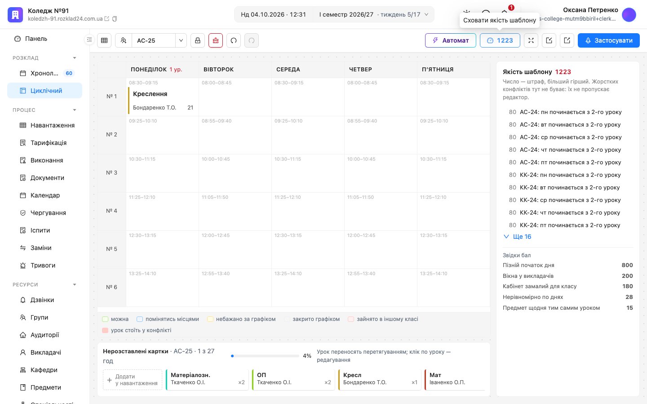
Task: Select the unplaced ОП card by Ткаченко О.І.
Action: (x=293, y=380)
